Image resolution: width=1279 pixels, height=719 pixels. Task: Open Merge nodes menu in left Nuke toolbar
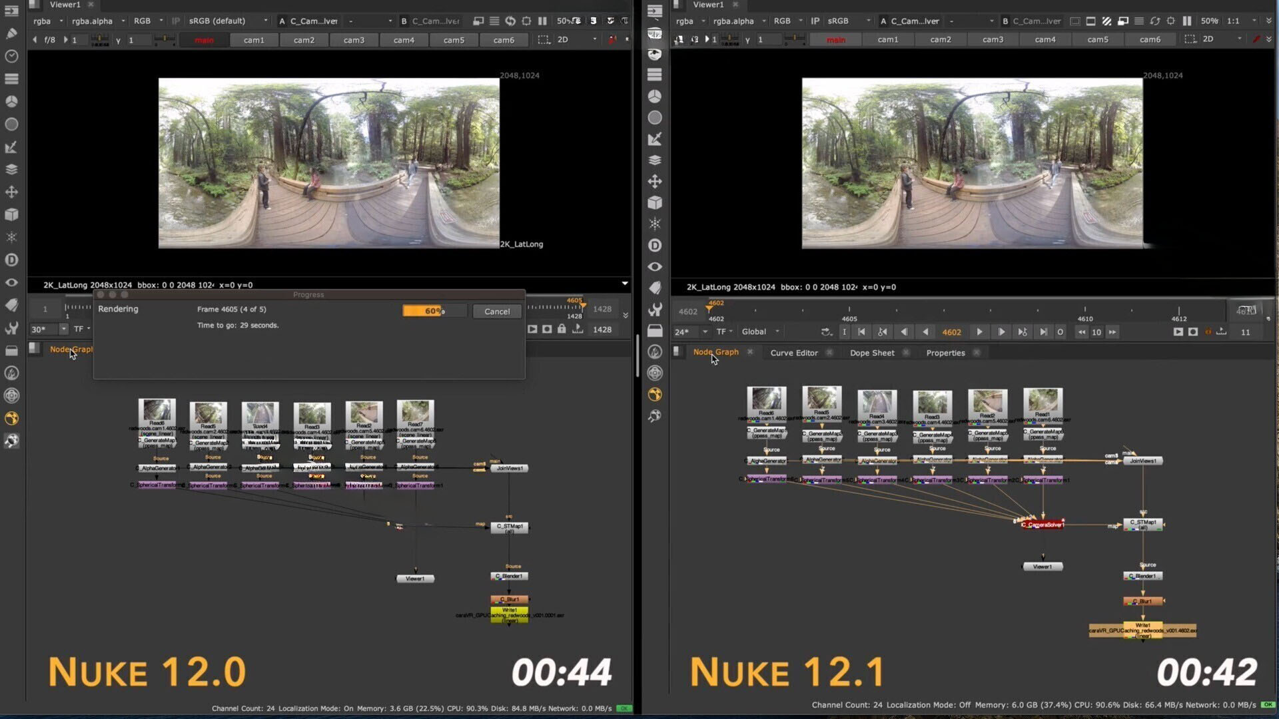tap(11, 169)
